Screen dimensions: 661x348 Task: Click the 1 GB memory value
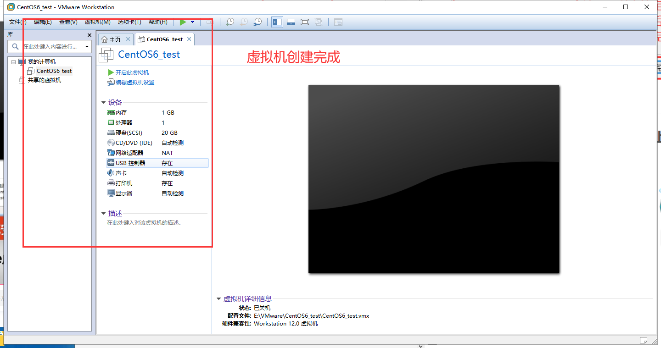point(168,113)
